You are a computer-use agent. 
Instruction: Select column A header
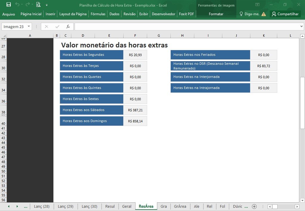click(x=30, y=36)
